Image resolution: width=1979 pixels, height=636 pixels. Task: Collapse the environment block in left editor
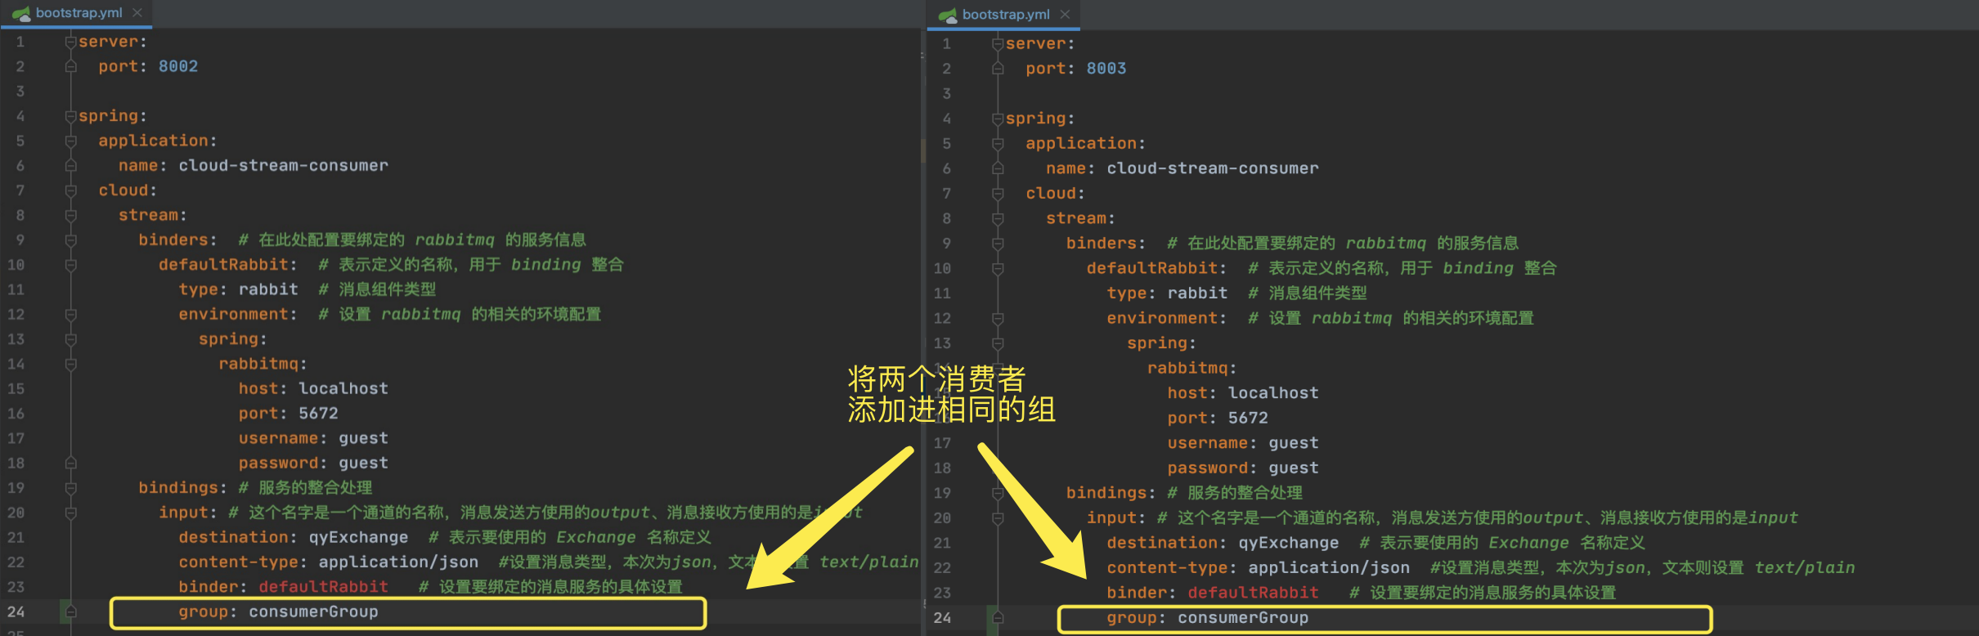tap(71, 315)
